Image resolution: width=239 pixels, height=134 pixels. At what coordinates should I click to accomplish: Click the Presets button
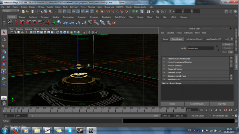227,48
